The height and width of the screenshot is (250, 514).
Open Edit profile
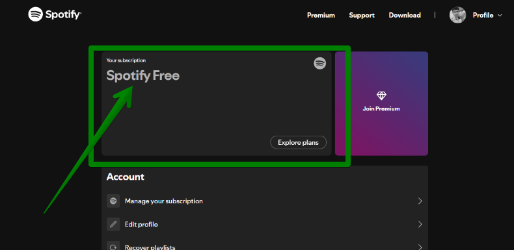pyautogui.click(x=265, y=225)
